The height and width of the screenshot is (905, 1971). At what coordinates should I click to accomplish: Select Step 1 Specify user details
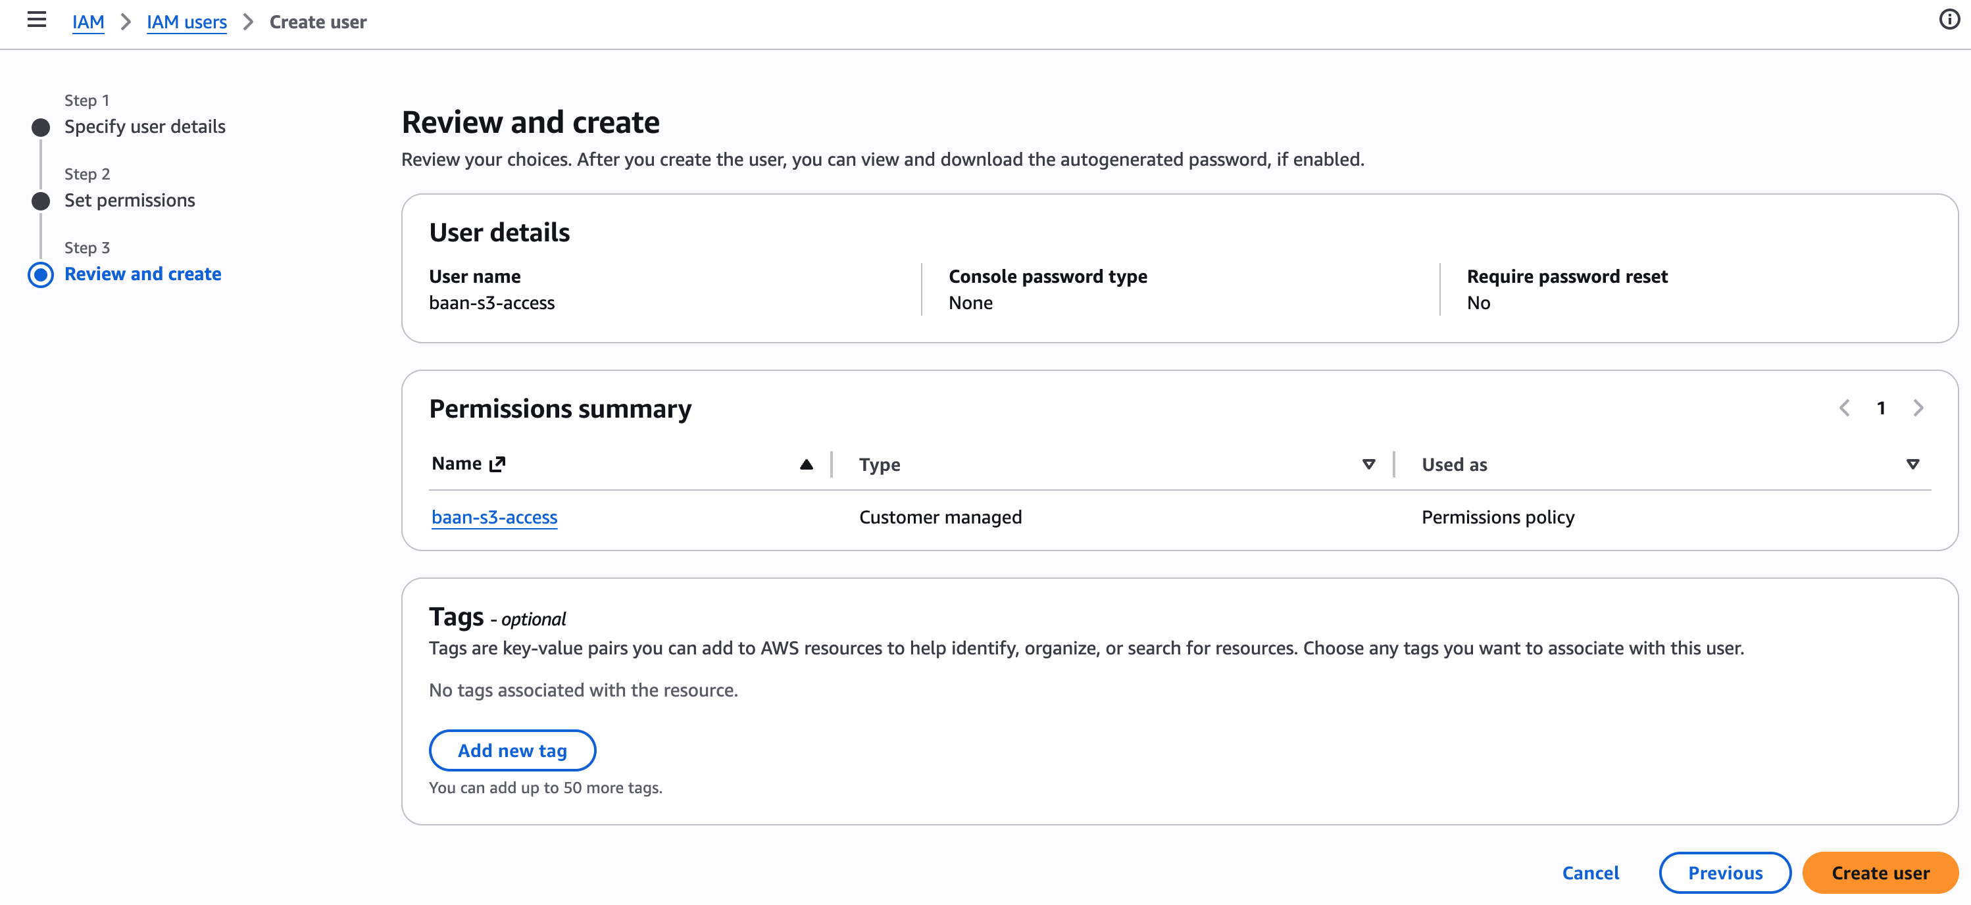click(x=145, y=126)
